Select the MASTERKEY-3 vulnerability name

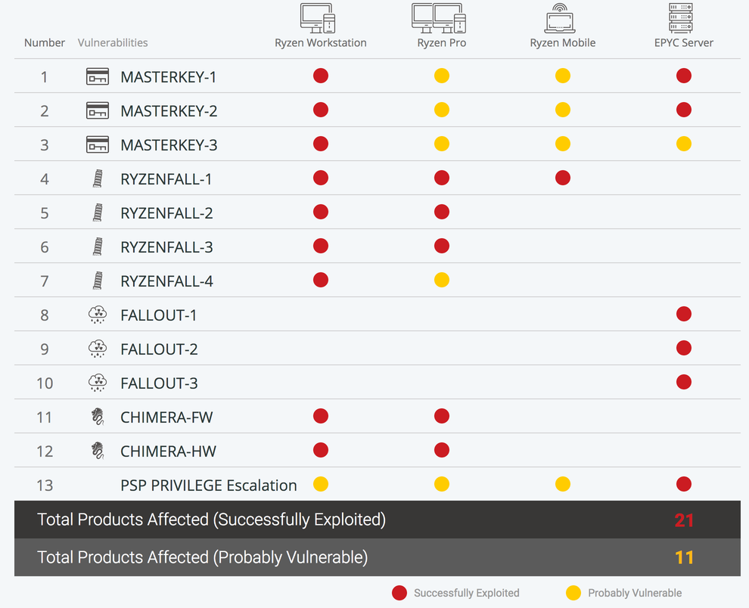tap(169, 144)
